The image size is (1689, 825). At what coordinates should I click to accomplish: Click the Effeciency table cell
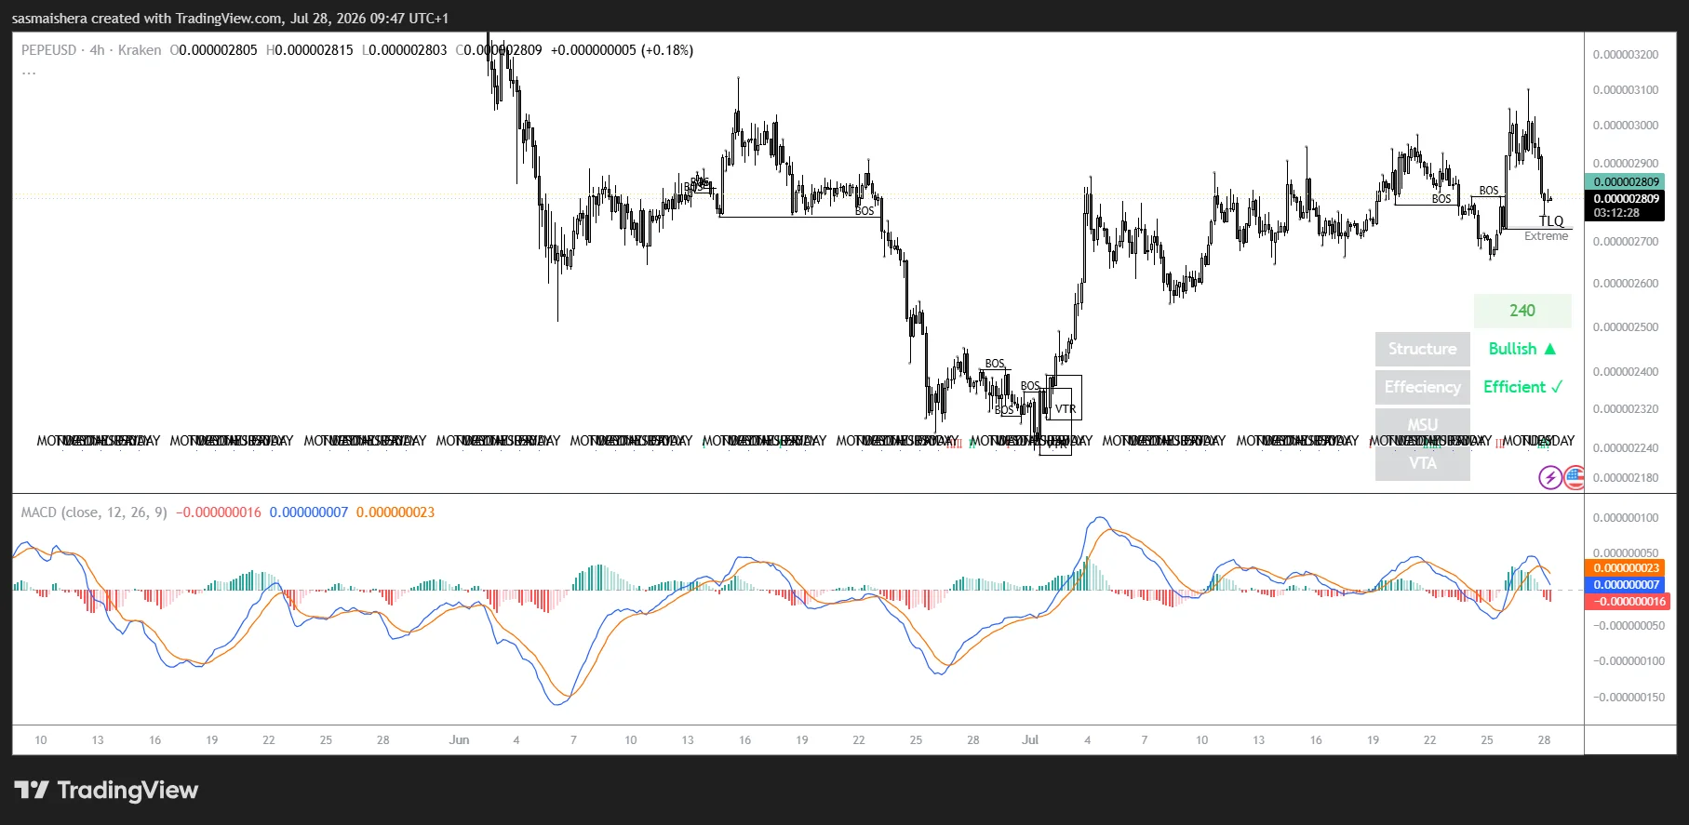pos(1423,387)
